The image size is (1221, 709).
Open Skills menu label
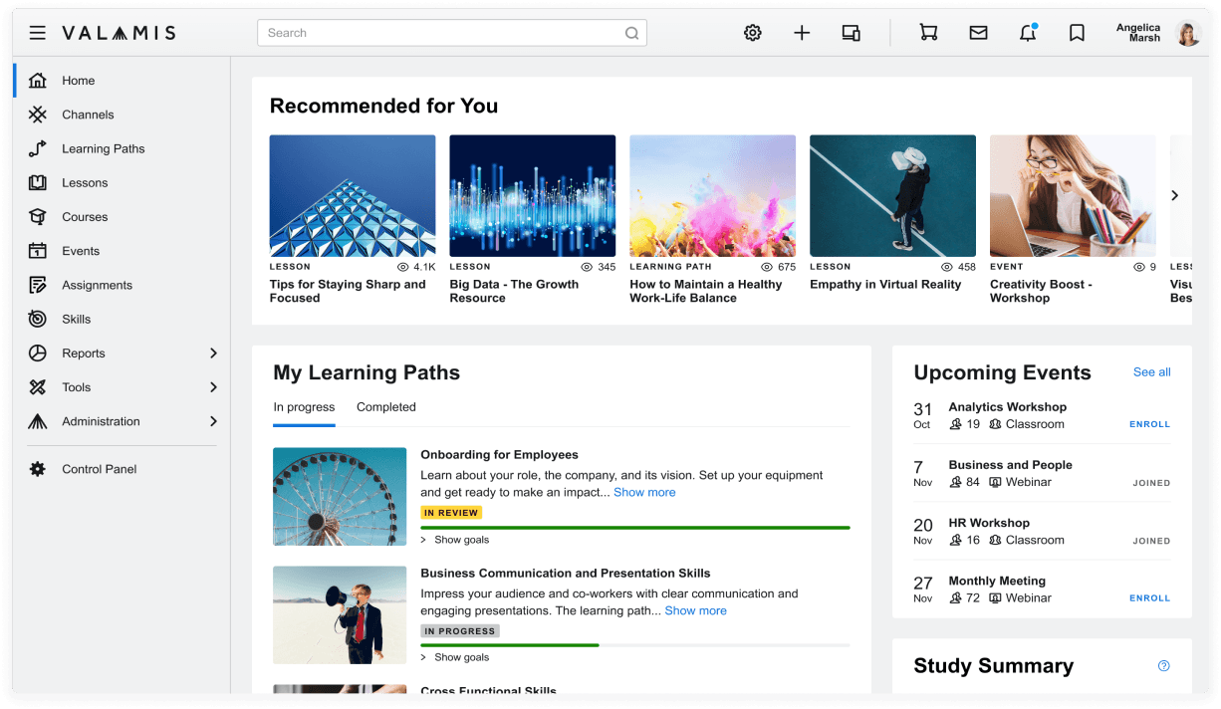pos(76,320)
